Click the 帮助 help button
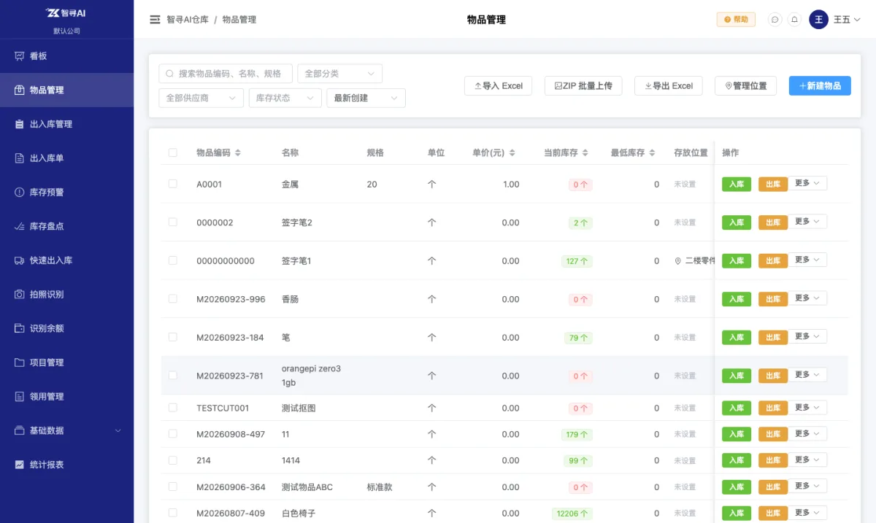The width and height of the screenshot is (876, 523). tap(736, 20)
